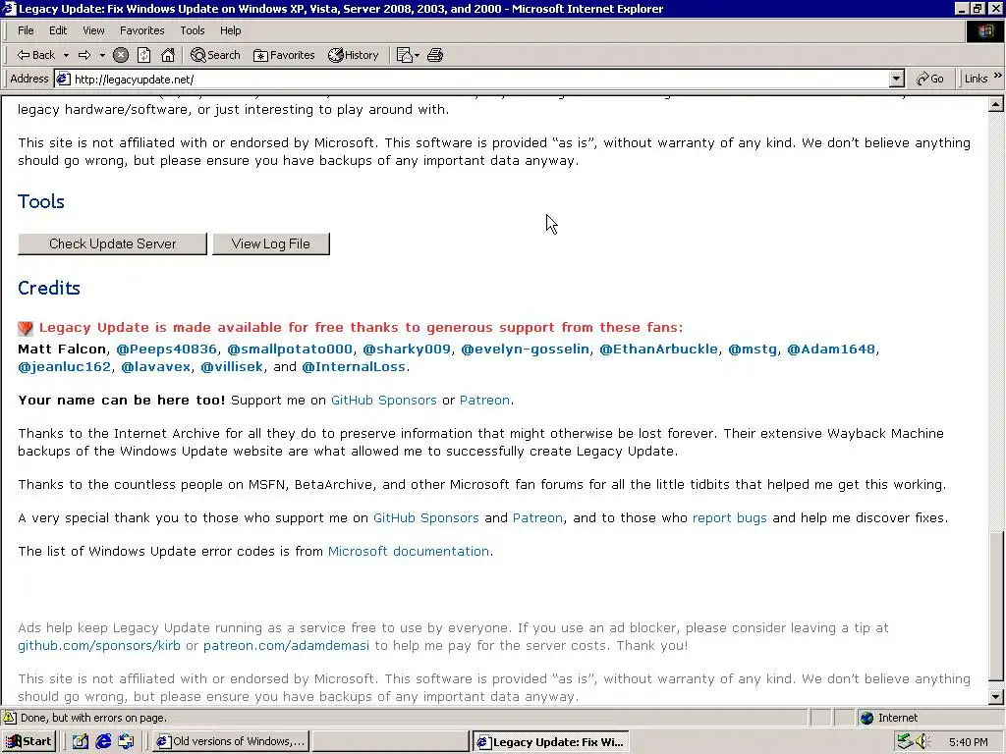Viewport: 1006px width, 754px height.
Task: Open the @smallpotato000 link
Action: pyautogui.click(x=290, y=349)
